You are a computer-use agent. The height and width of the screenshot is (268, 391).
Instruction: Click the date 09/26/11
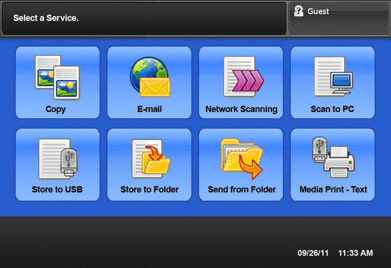click(x=313, y=253)
